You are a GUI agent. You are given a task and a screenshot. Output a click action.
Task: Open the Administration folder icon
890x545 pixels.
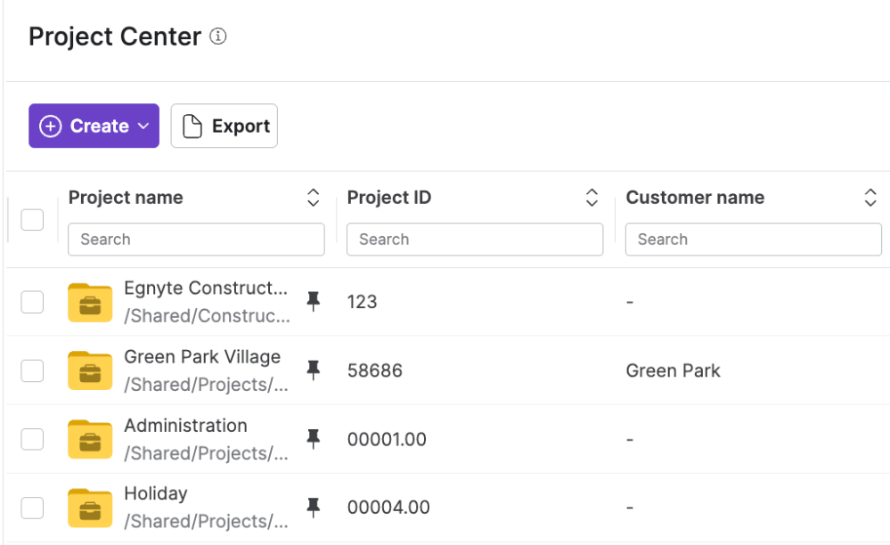pos(90,440)
